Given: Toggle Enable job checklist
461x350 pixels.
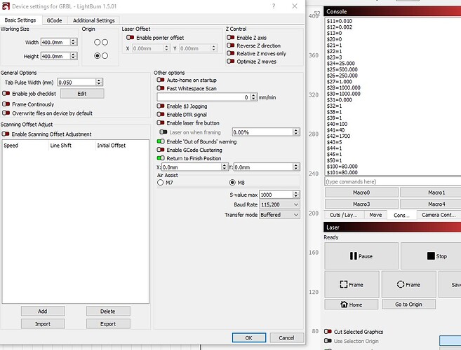Looking at the screenshot, I should 6,93.
